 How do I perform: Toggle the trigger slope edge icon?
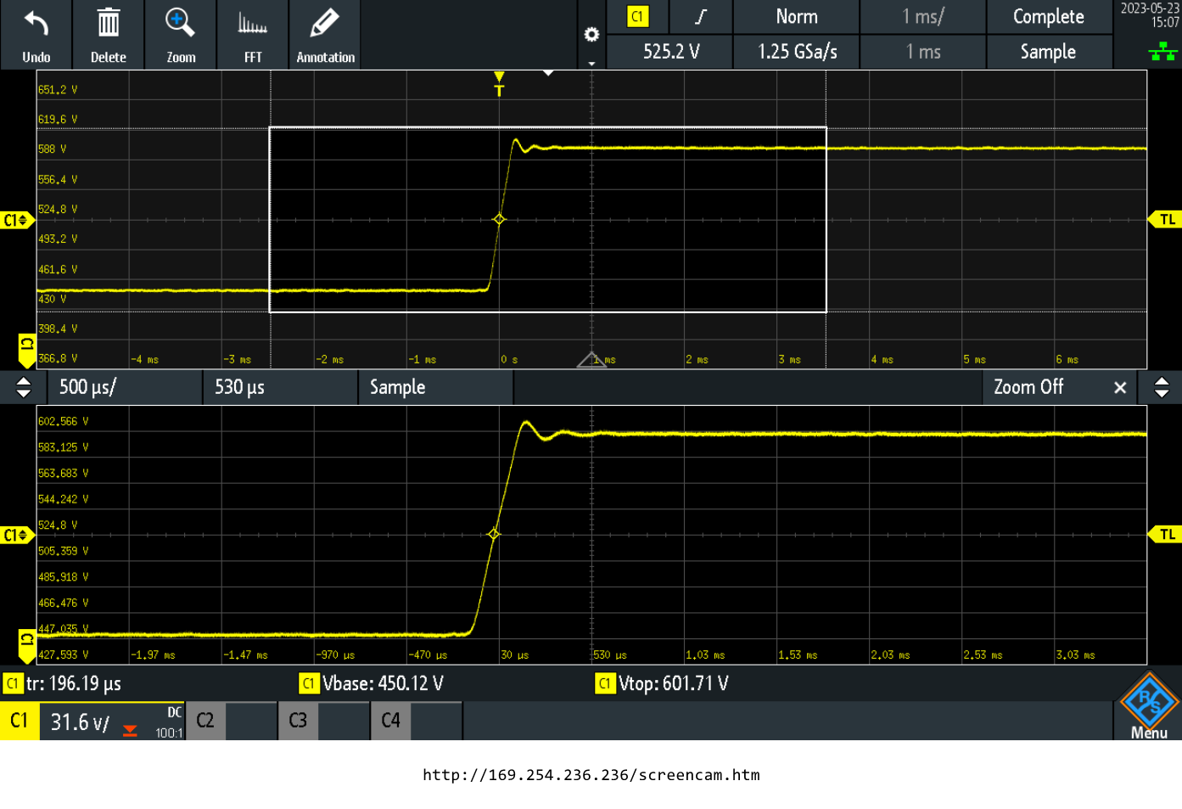point(701,17)
